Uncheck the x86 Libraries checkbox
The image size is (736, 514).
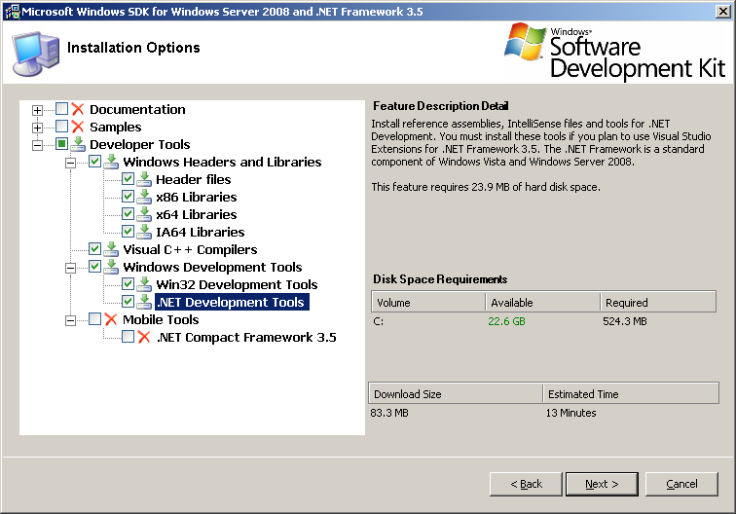pos(128,197)
